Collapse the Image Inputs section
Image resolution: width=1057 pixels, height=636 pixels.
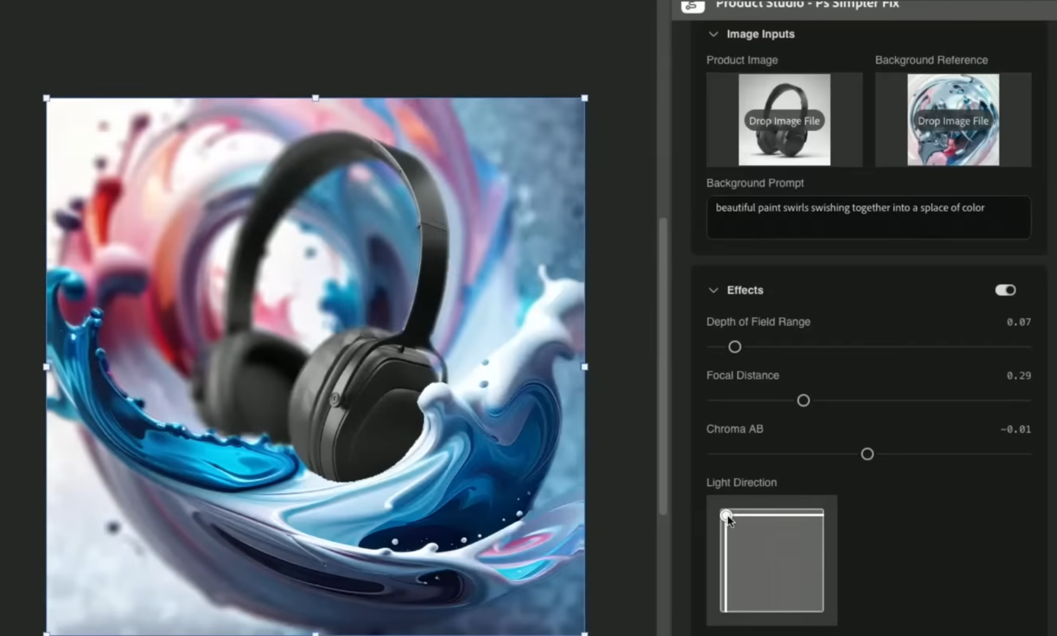[714, 34]
